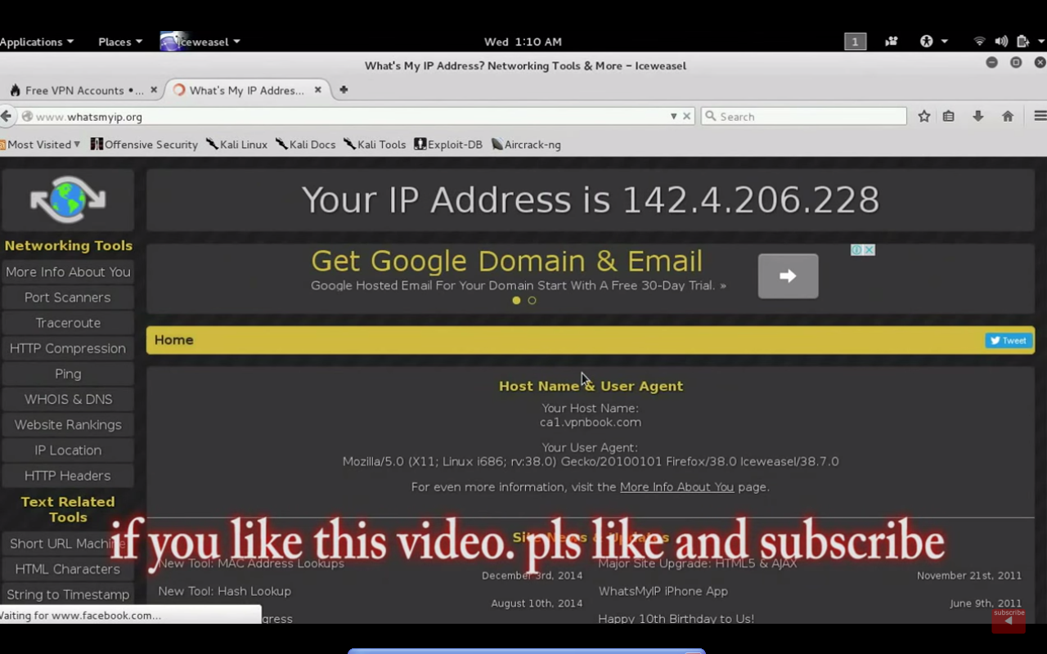Click the Wi-Fi network icon
This screenshot has height=654, width=1047.
pyautogui.click(x=979, y=42)
